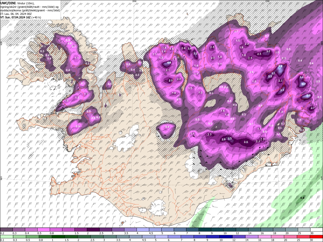The width and height of the screenshot is (323, 242).
Task: Click the 3.6 snowfall value in the east
Action: [301, 77]
